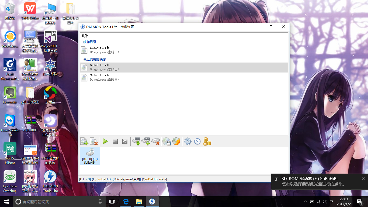The width and height of the screenshot is (368, 207).
Task: Select the 12033001 archive desktop icon
Action: pos(30,123)
